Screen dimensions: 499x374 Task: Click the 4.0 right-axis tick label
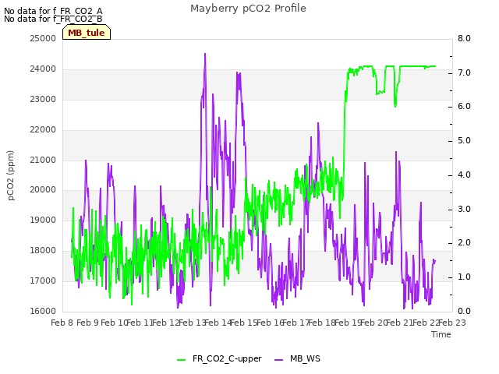(x=464, y=175)
